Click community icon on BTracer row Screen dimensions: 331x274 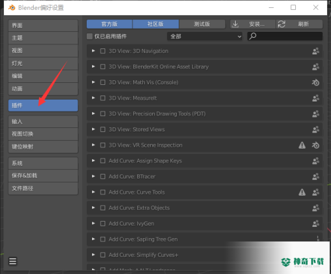[316, 176]
